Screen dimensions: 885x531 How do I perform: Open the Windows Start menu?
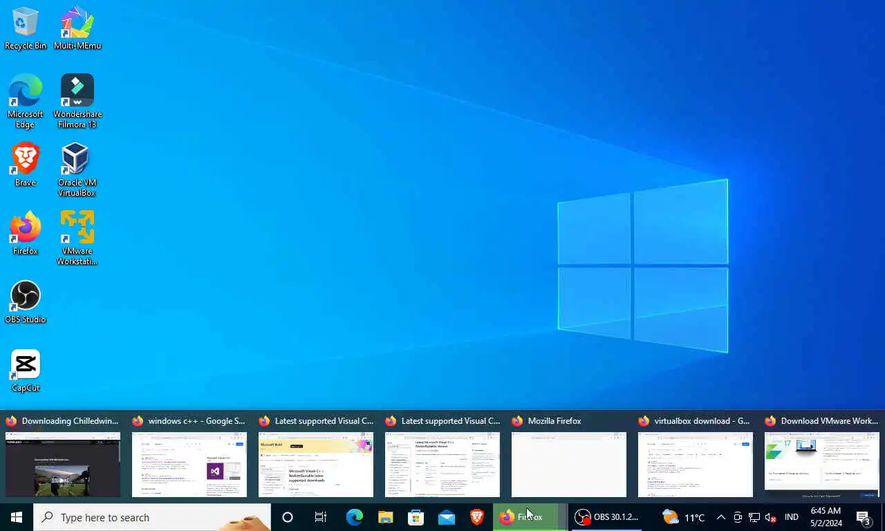(17, 517)
